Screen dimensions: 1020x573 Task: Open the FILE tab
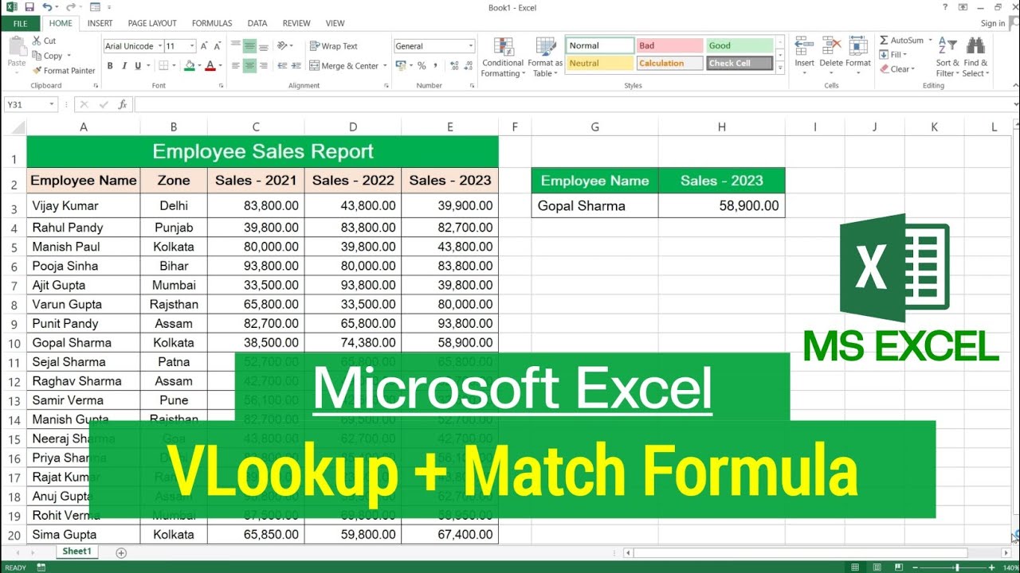(20, 23)
